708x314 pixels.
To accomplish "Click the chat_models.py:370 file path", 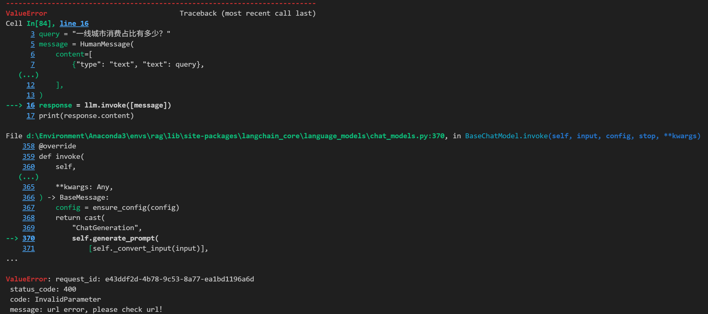I will coord(235,136).
